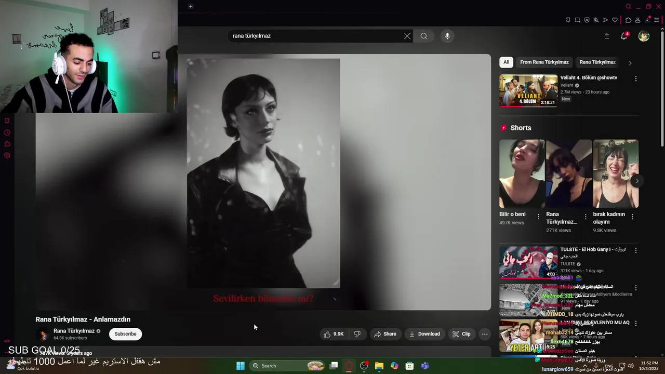Clear the YouTube search box with X
Viewport: 665px width, 374px height.
pyautogui.click(x=407, y=36)
